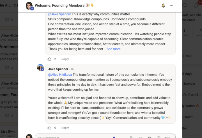202x138 pixels.
Task: Reply to Alice Hlidkova's comment
Action: (65, 59)
